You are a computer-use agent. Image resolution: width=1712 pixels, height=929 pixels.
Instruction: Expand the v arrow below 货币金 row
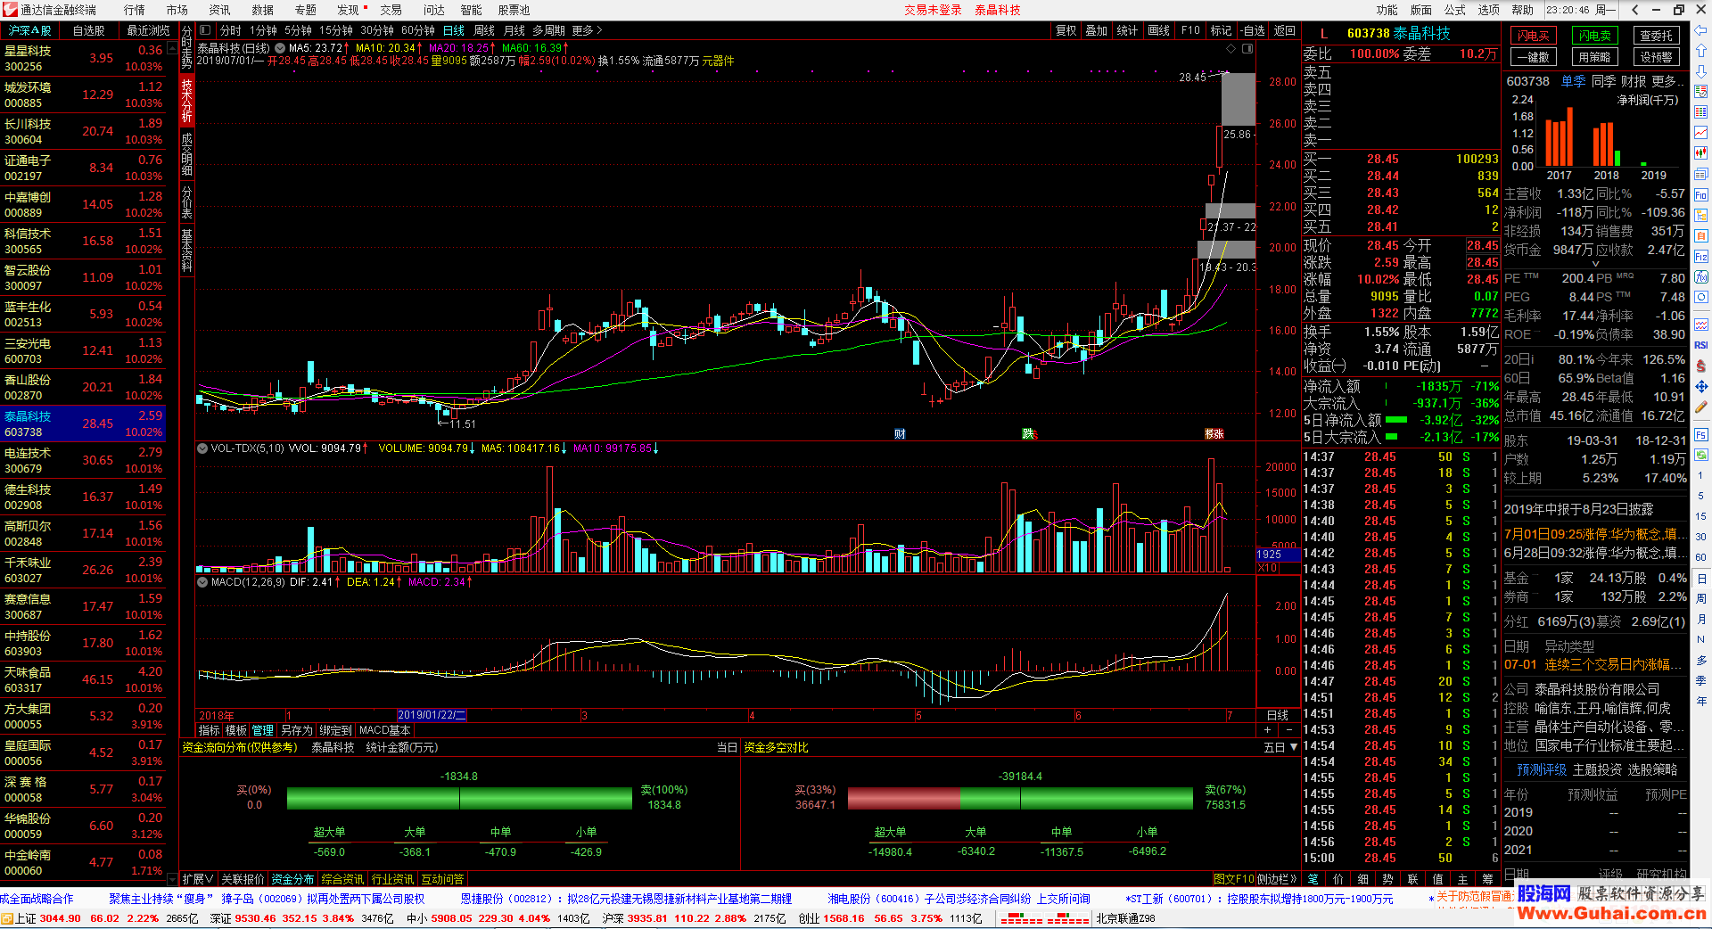pyautogui.click(x=1596, y=263)
